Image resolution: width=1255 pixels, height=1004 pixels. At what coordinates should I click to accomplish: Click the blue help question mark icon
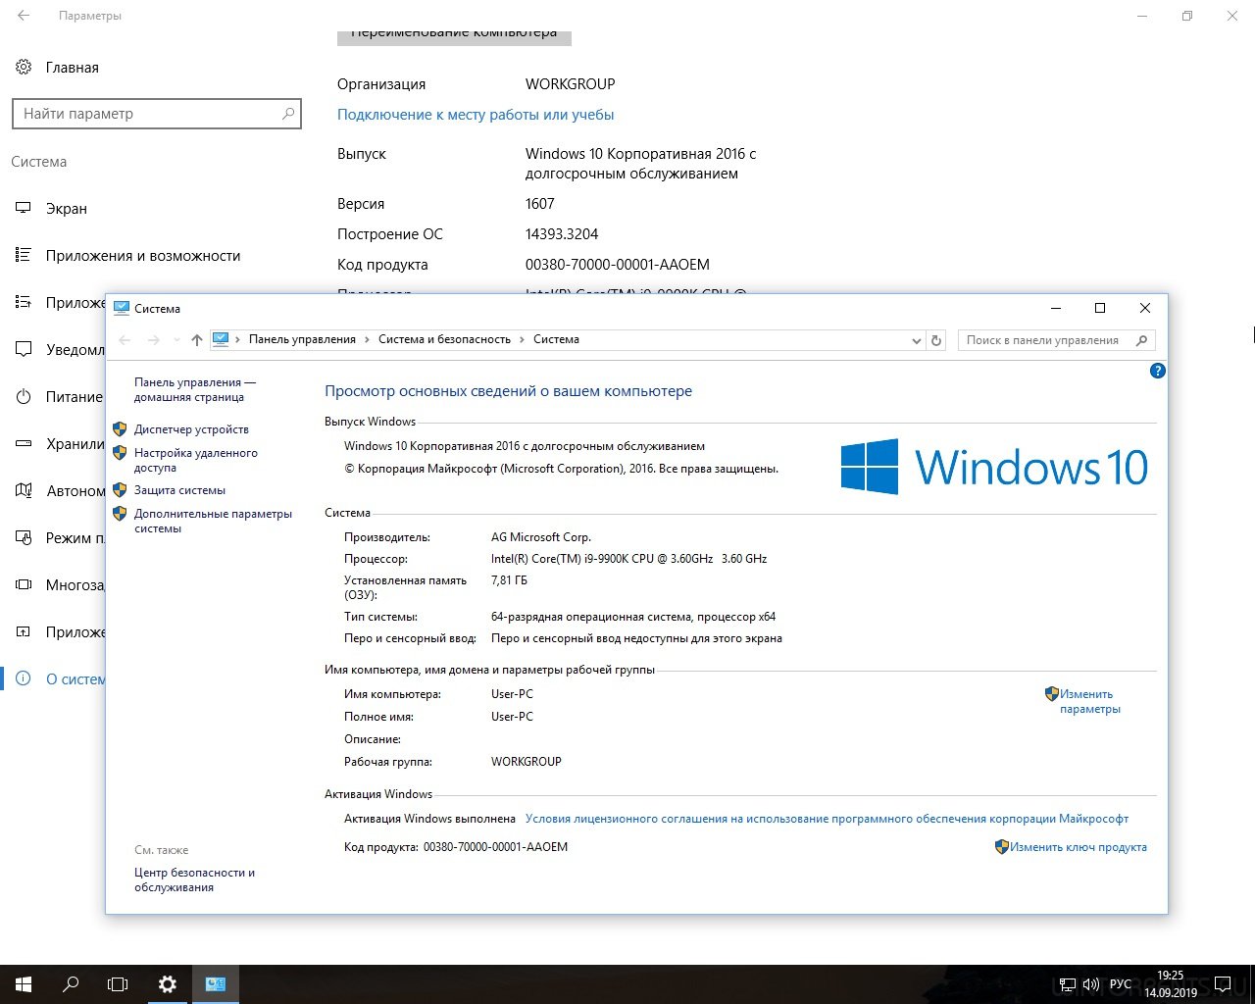coord(1158,371)
